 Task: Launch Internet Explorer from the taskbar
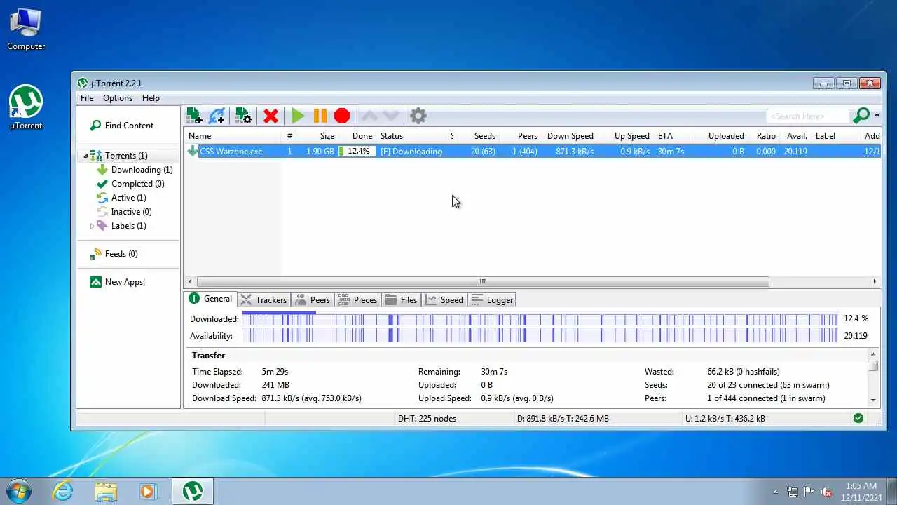(x=63, y=491)
